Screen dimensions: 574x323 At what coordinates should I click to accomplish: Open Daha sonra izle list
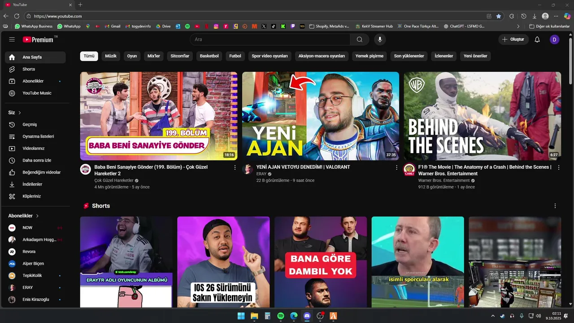point(35,161)
